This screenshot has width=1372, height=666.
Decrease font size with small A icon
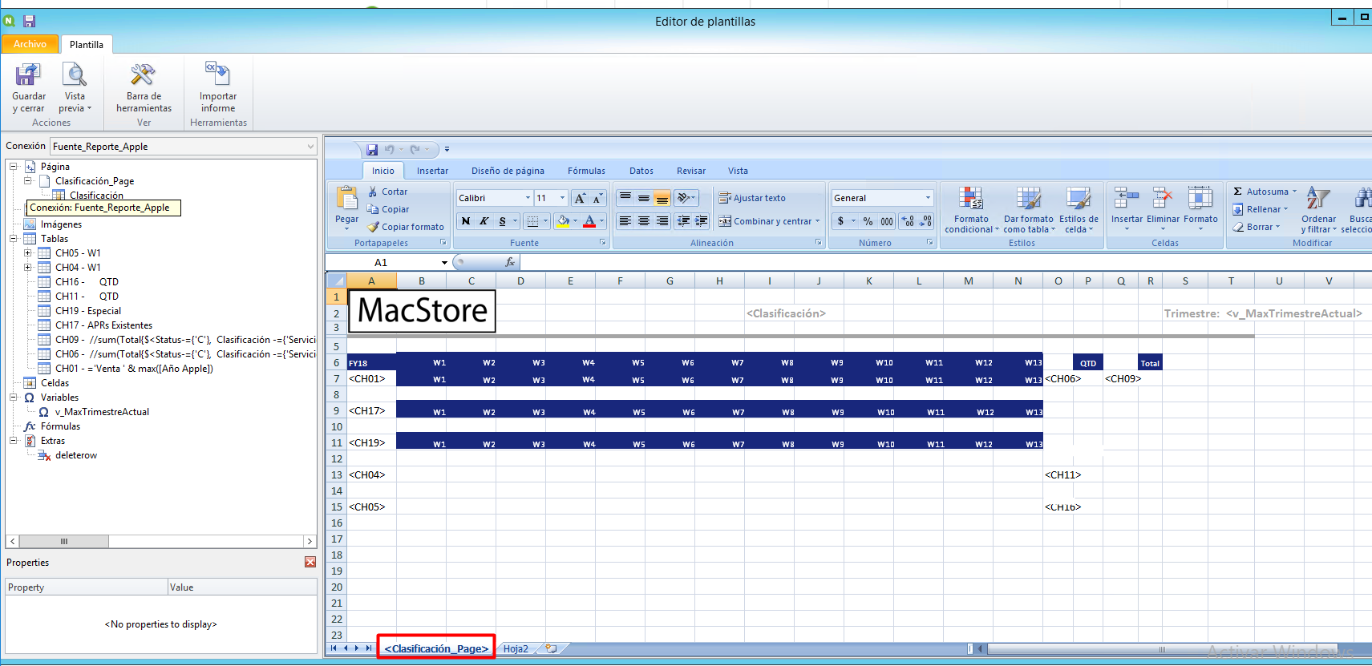[597, 198]
